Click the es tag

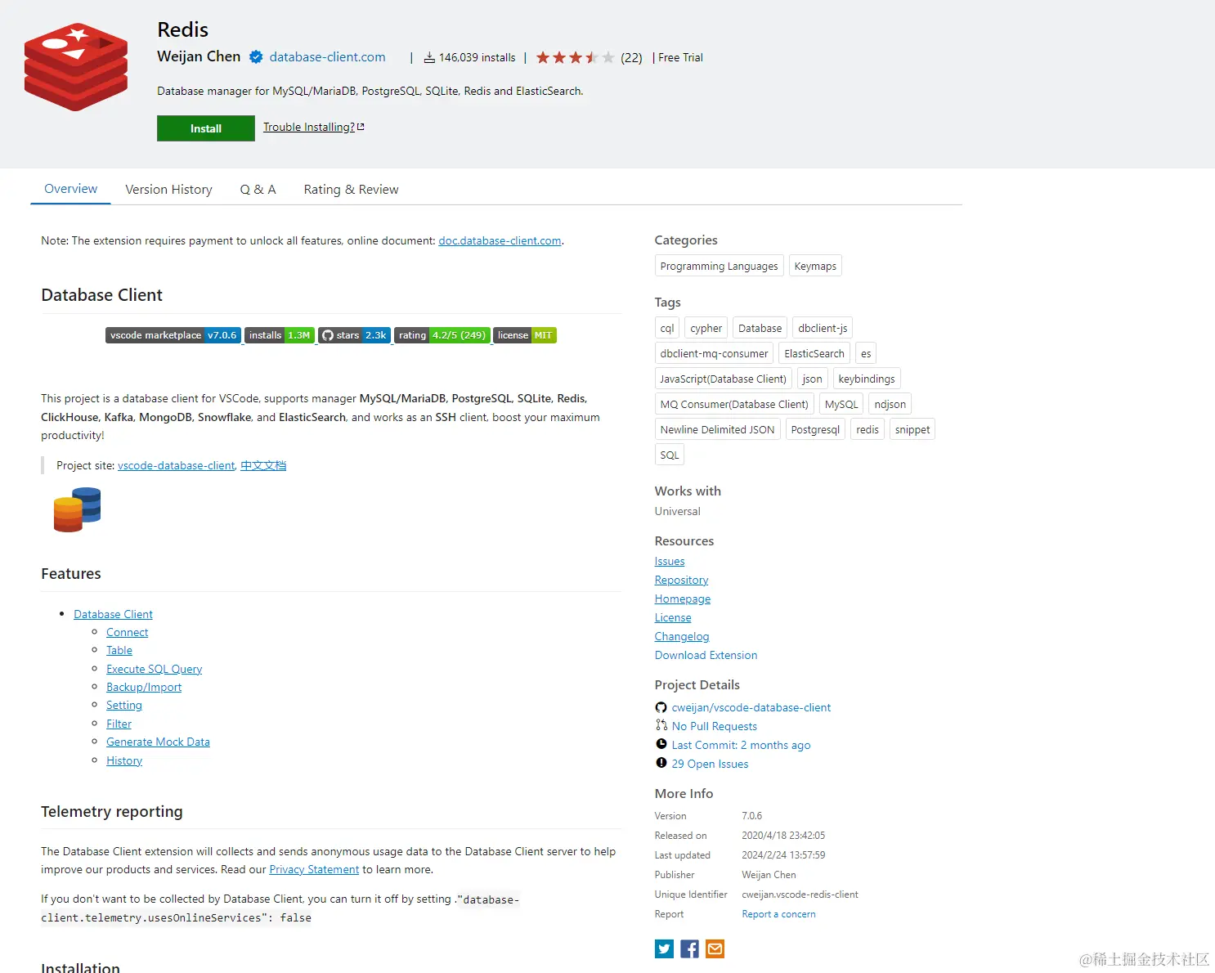pyautogui.click(x=866, y=353)
